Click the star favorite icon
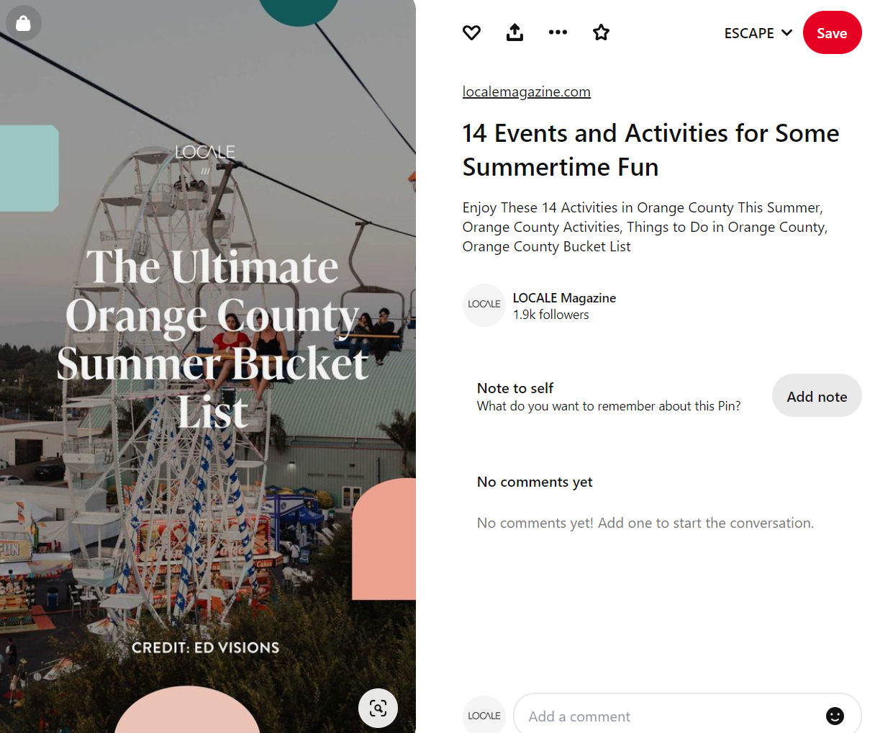 (x=601, y=32)
